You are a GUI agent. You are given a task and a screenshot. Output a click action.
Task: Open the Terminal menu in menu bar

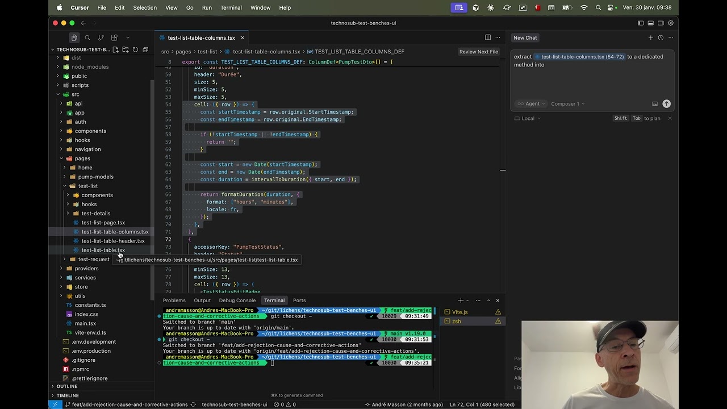tap(231, 7)
